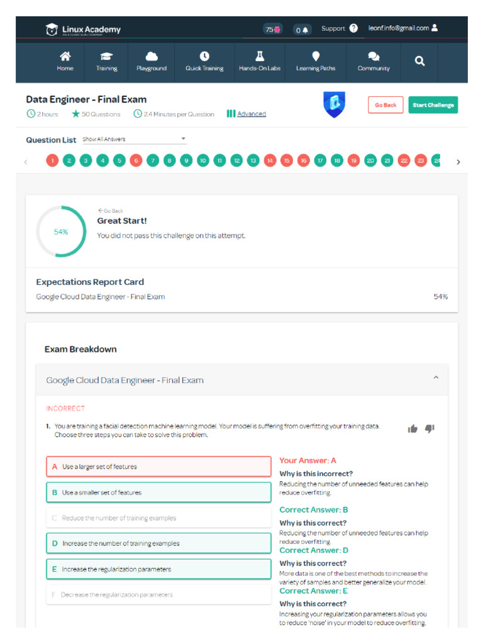Go to the Learning Paths menu

click(x=316, y=61)
